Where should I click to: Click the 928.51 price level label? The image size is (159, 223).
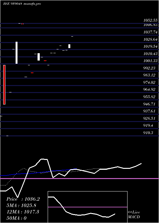click(x=149, y=118)
